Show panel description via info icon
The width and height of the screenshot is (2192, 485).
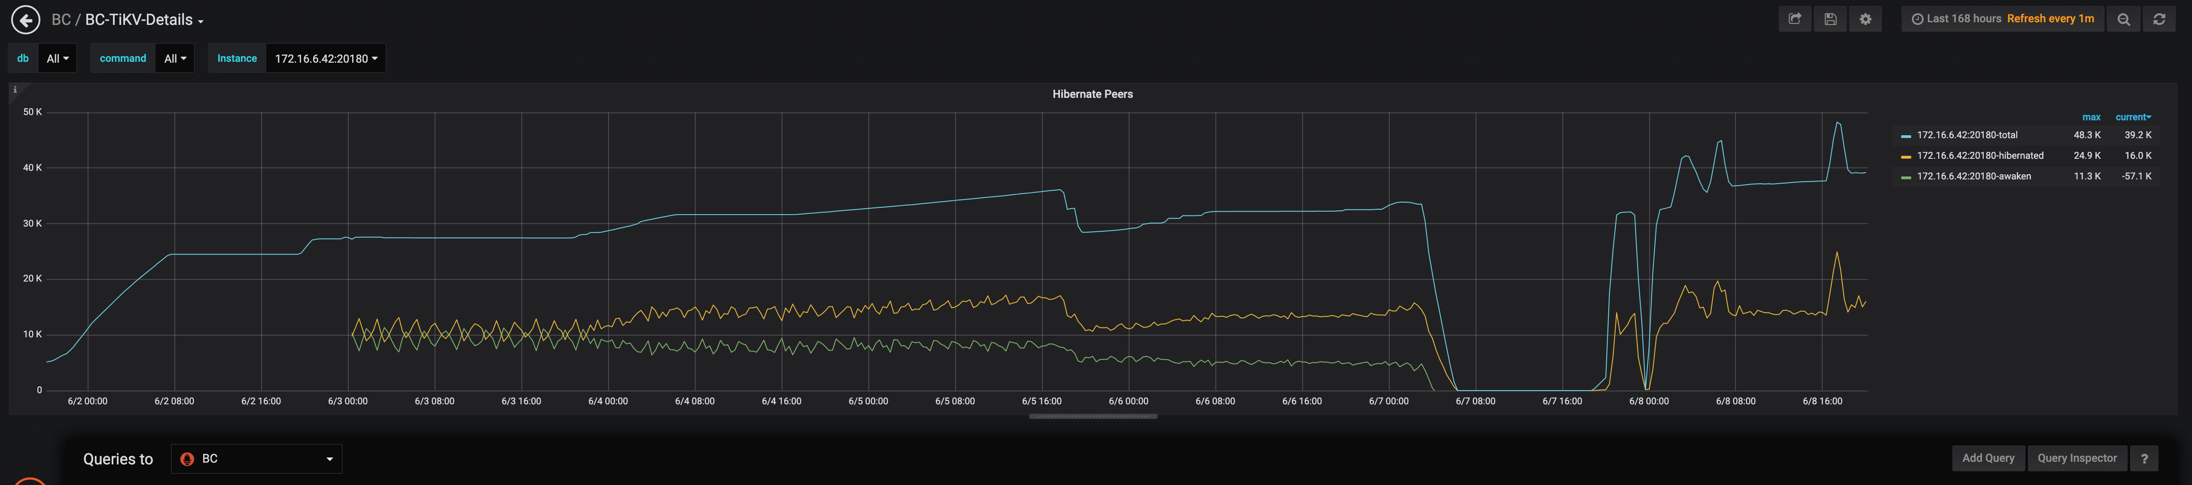pos(15,88)
